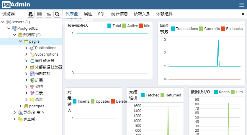Toggle the Fetched legend swatch

(143, 95)
